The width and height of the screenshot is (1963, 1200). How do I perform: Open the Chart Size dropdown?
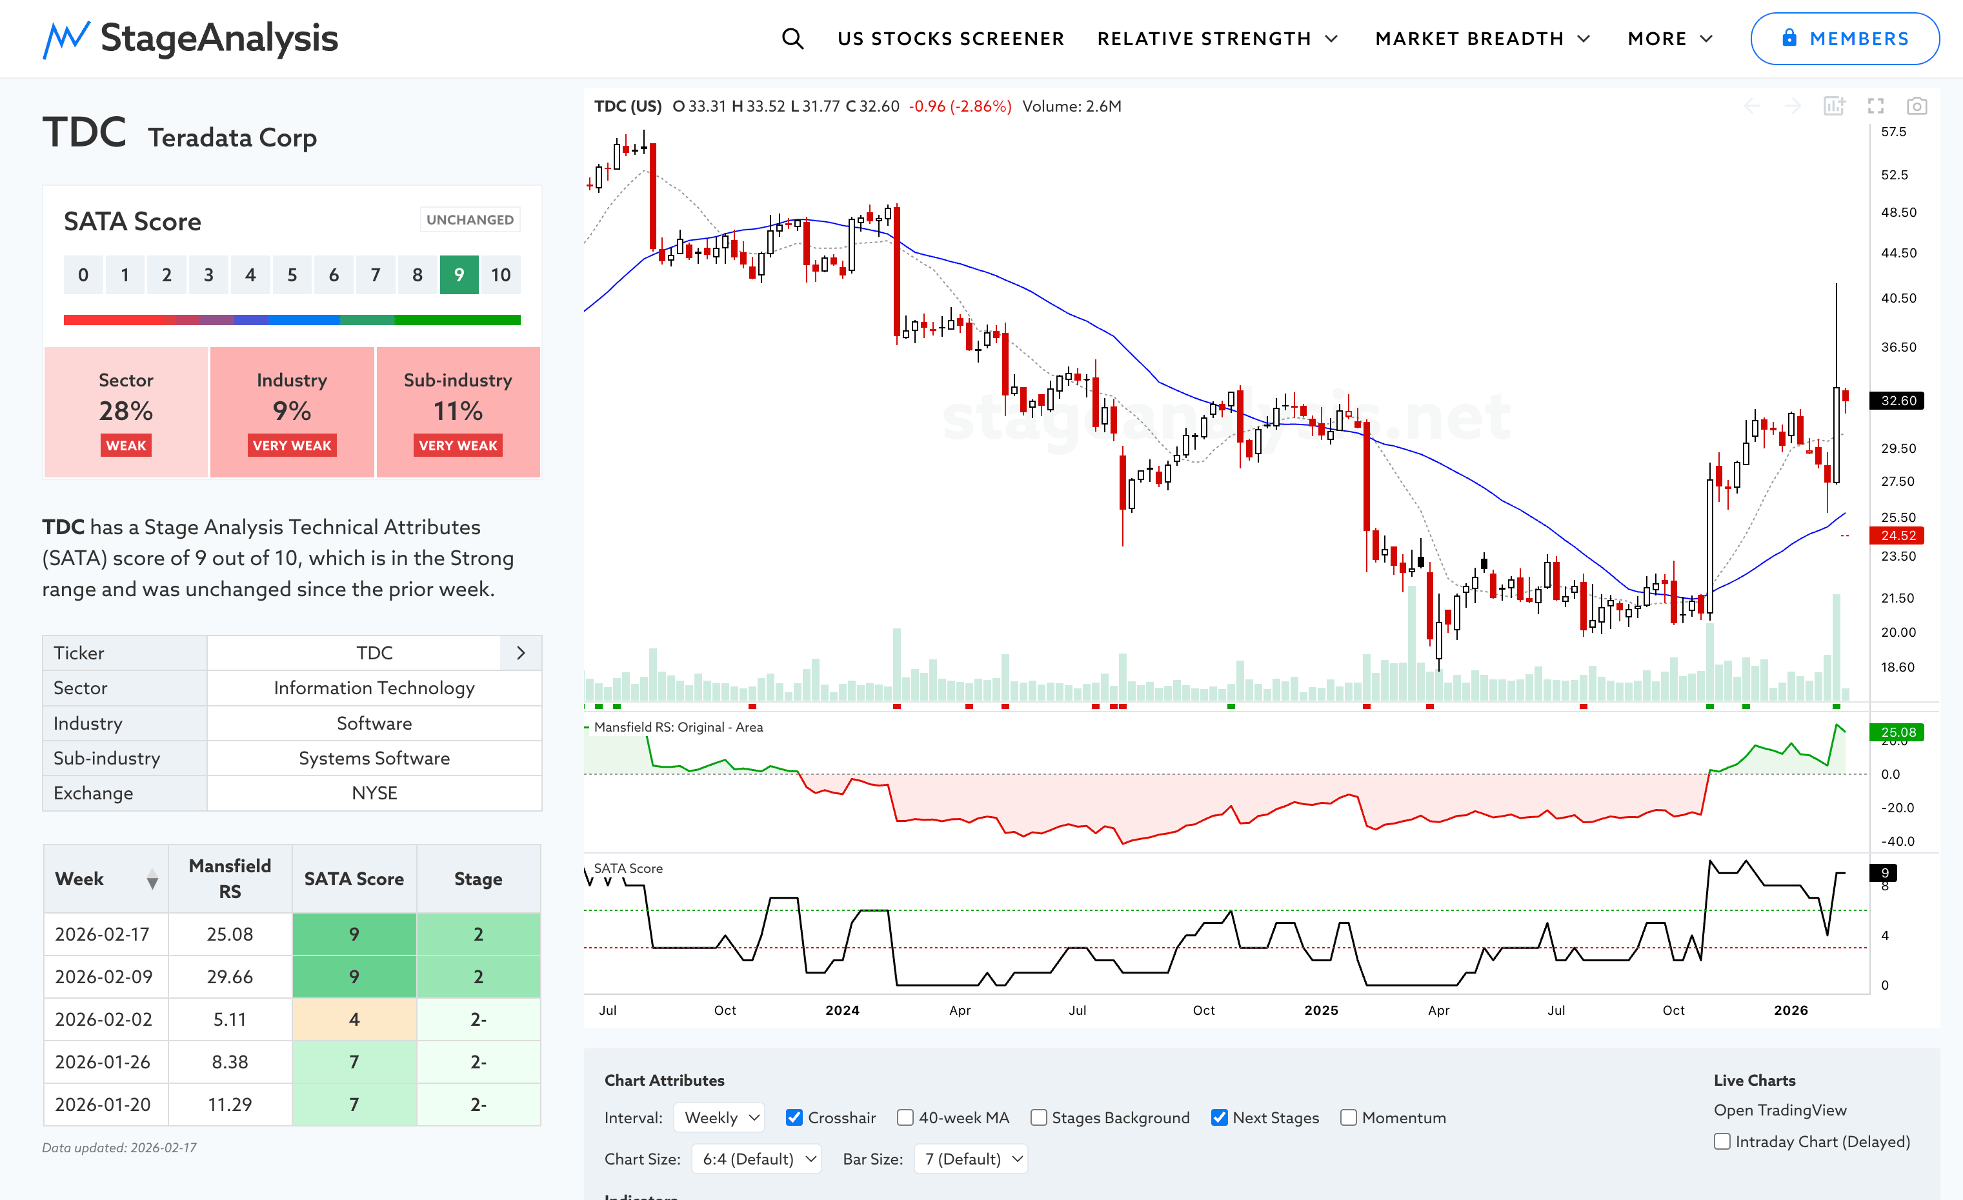[756, 1159]
